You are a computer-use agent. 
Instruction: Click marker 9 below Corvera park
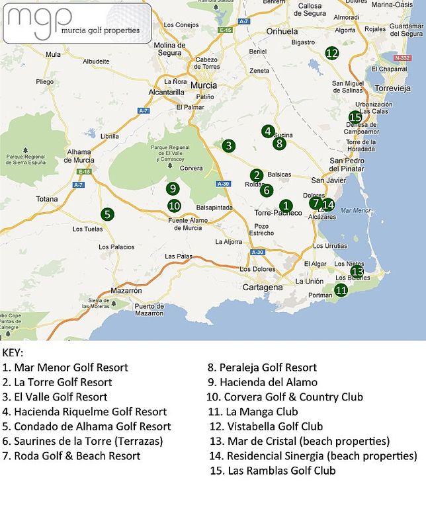point(173,188)
